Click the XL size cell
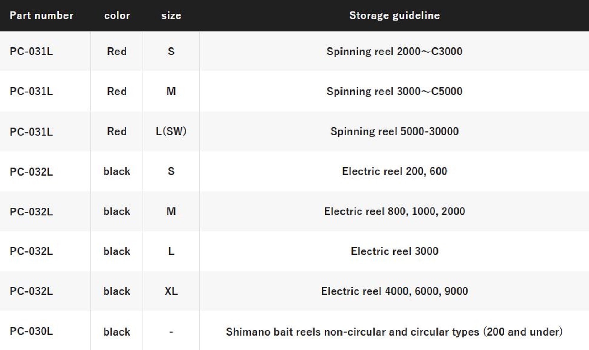The width and height of the screenshot is (589, 350). (x=171, y=291)
